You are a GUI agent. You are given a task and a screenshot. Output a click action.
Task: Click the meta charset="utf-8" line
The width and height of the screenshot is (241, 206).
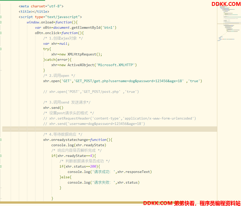[x=41, y=6]
